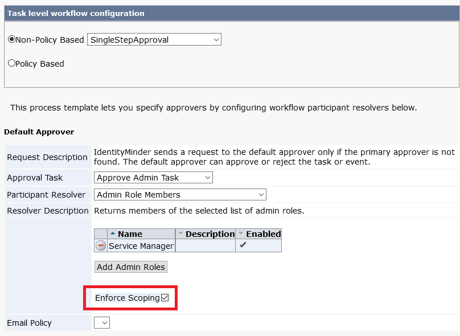This screenshot has height=336, width=460.
Task: Open the Email Policy dropdown
Action: (102, 323)
